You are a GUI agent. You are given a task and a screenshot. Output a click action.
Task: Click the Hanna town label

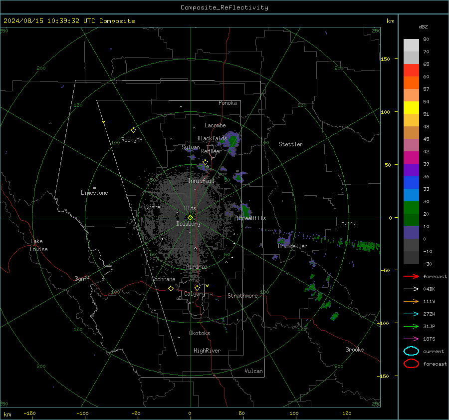(x=349, y=223)
